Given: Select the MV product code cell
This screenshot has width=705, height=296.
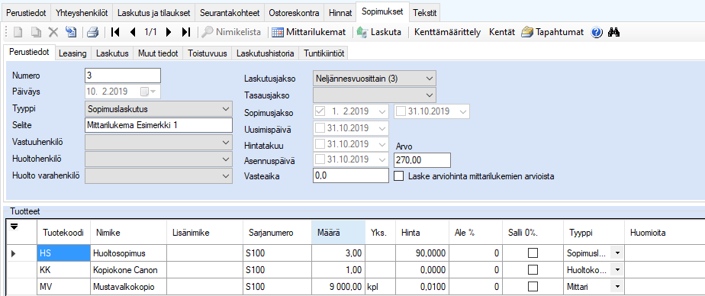Looking at the screenshot, I should (x=63, y=286).
